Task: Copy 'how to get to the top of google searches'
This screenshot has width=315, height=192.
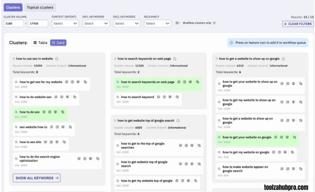Action: coord(199,146)
